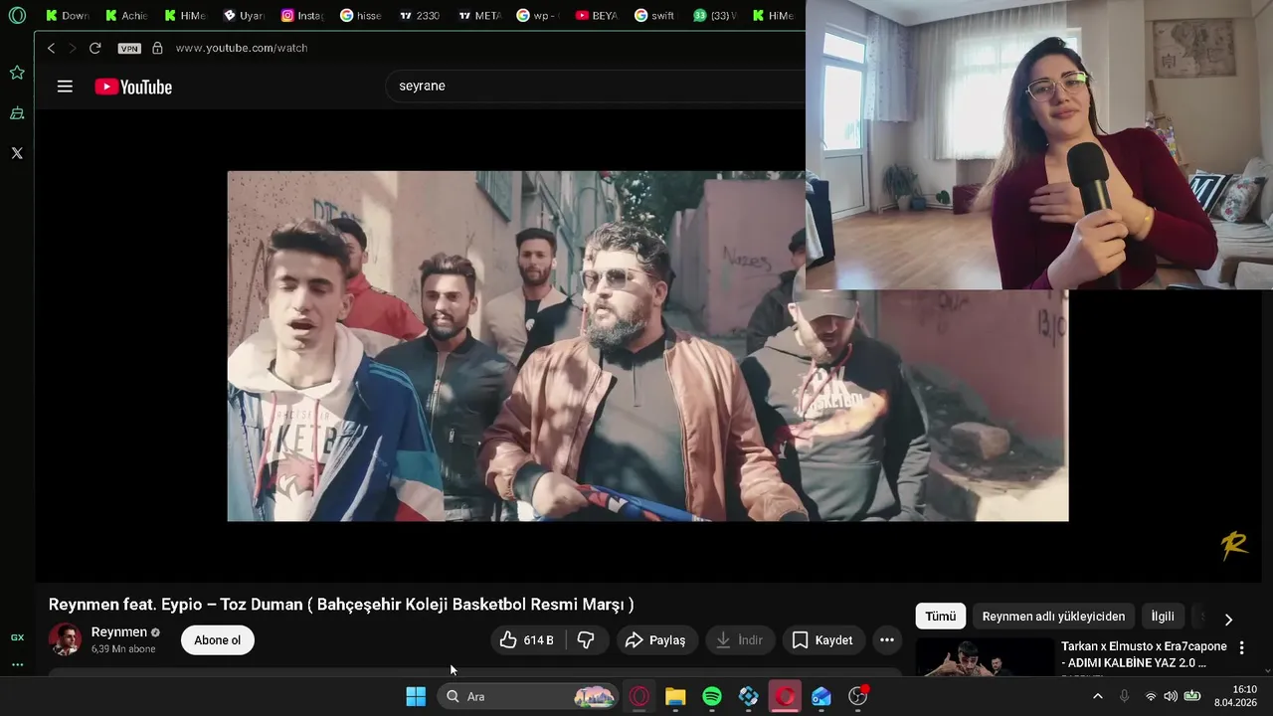Go back using the browser back arrow
The image size is (1273, 716).
[x=51, y=48]
